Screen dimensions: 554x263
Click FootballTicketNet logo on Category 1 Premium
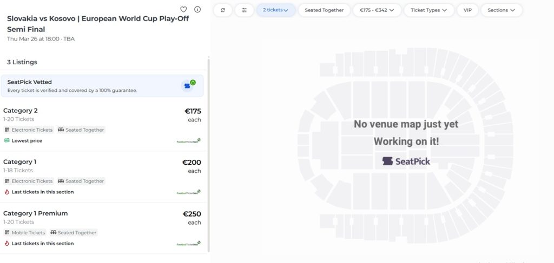[x=188, y=244]
